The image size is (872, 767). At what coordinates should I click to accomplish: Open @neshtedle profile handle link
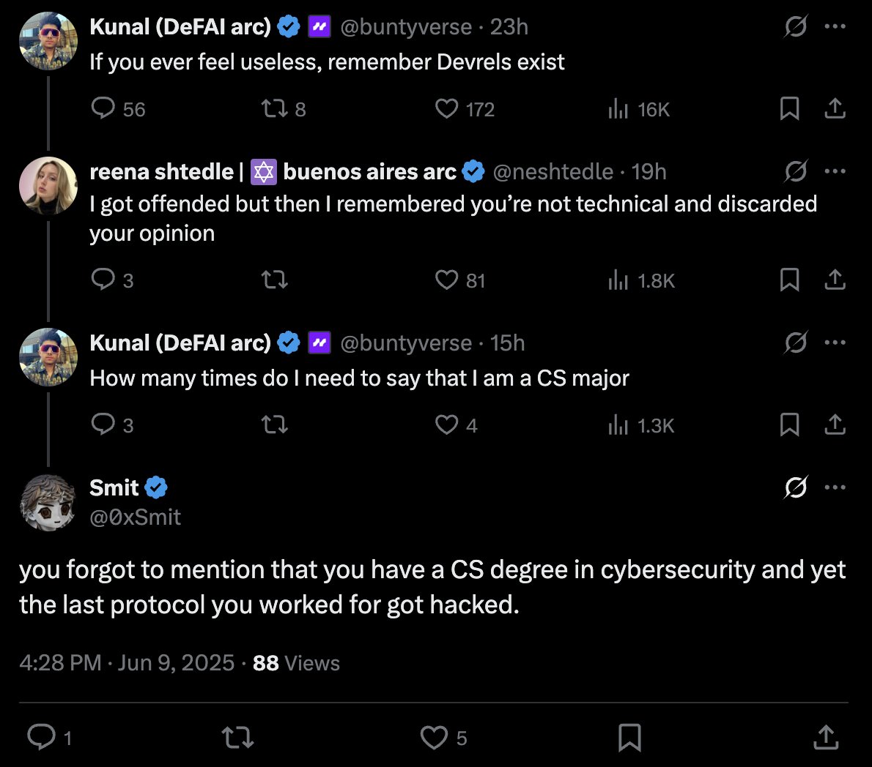pyautogui.click(x=553, y=171)
